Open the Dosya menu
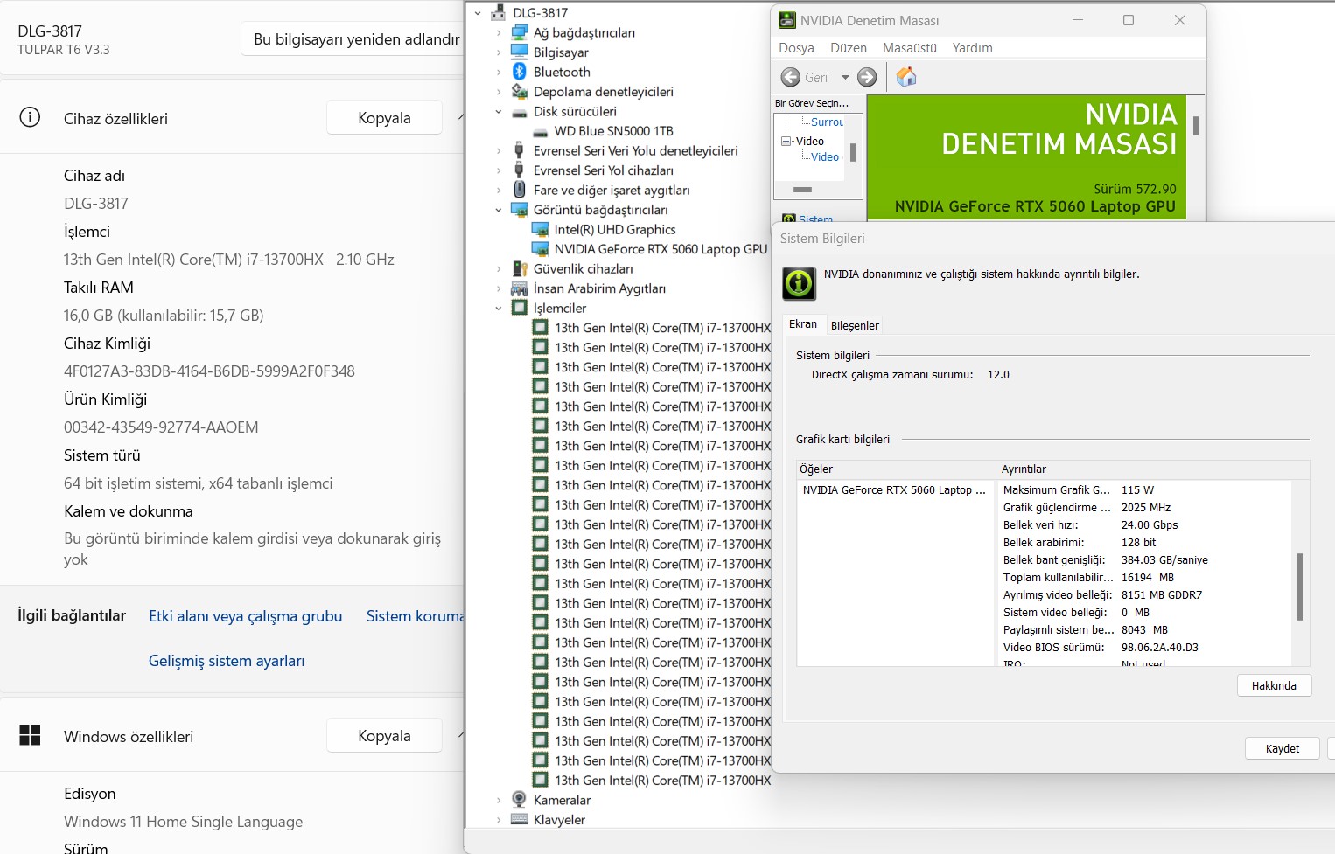The image size is (1335, 854). [796, 48]
